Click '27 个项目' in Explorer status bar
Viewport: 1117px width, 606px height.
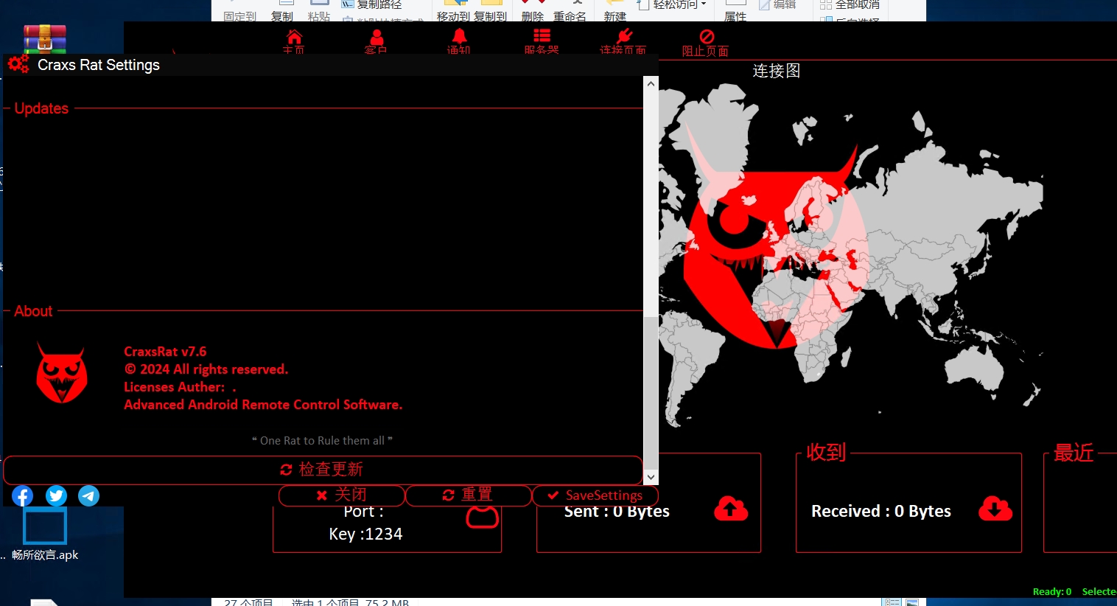click(248, 602)
